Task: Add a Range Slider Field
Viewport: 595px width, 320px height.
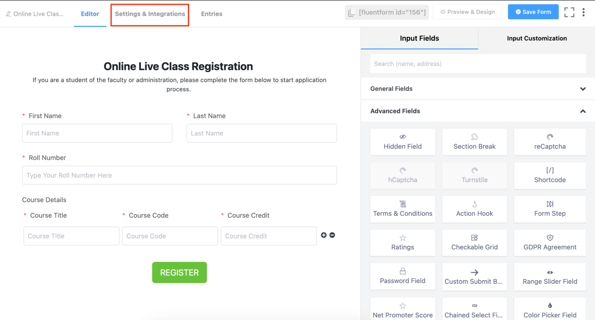Action: coord(549,276)
